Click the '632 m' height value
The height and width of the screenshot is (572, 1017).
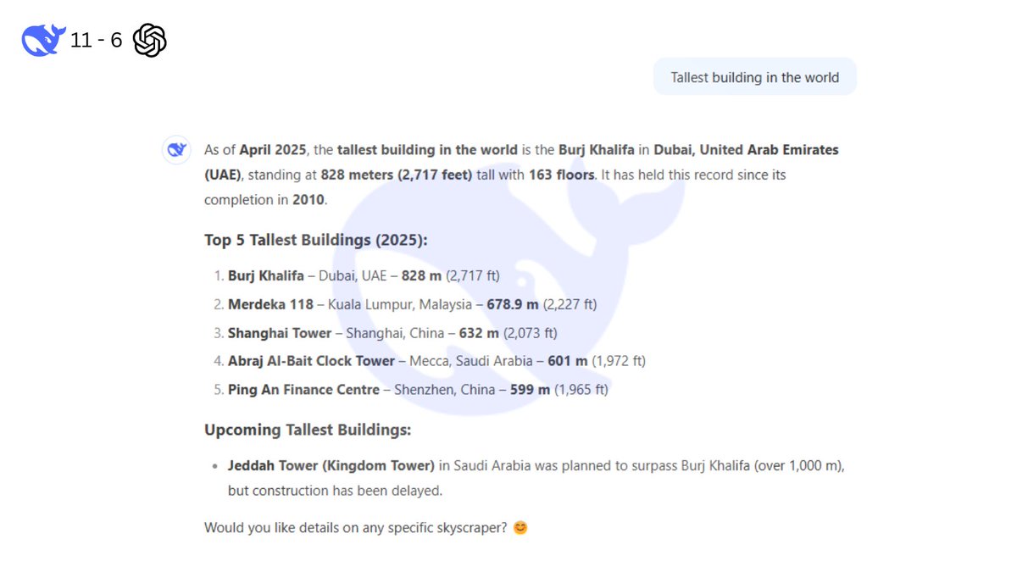[x=479, y=333]
